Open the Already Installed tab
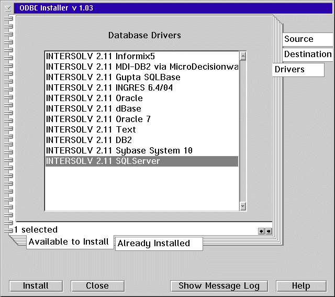Image resolution: width=335 pixels, height=297 pixels. click(x=159, y=244)
